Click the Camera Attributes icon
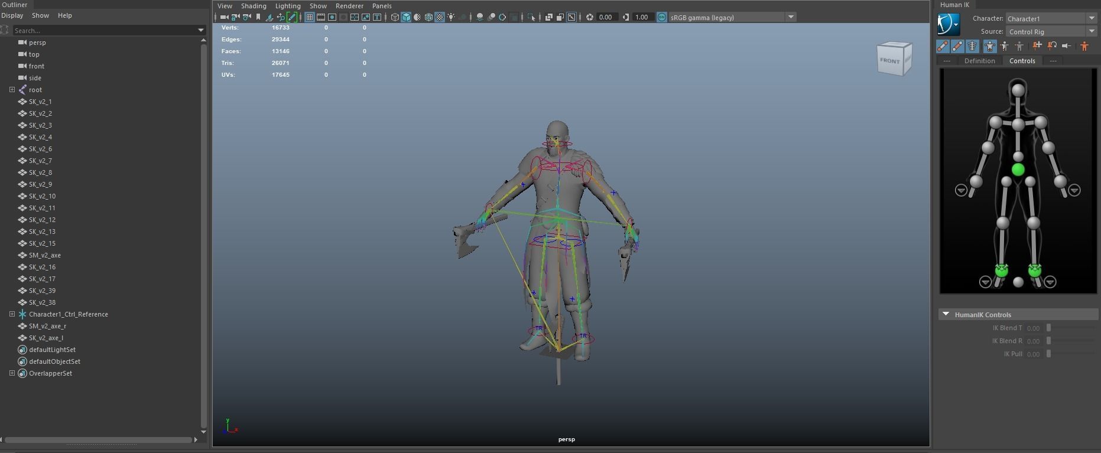 (246, 17)
